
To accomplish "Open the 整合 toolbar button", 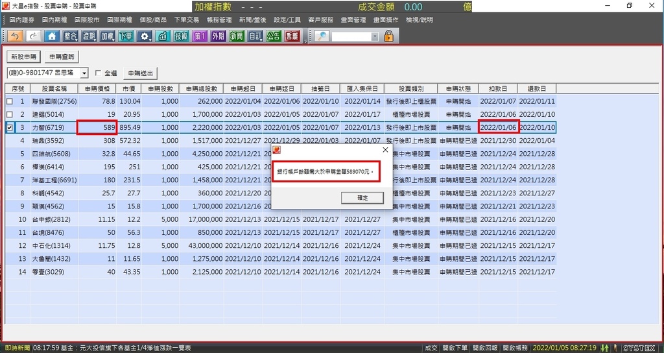I will [x=70, y=36].
